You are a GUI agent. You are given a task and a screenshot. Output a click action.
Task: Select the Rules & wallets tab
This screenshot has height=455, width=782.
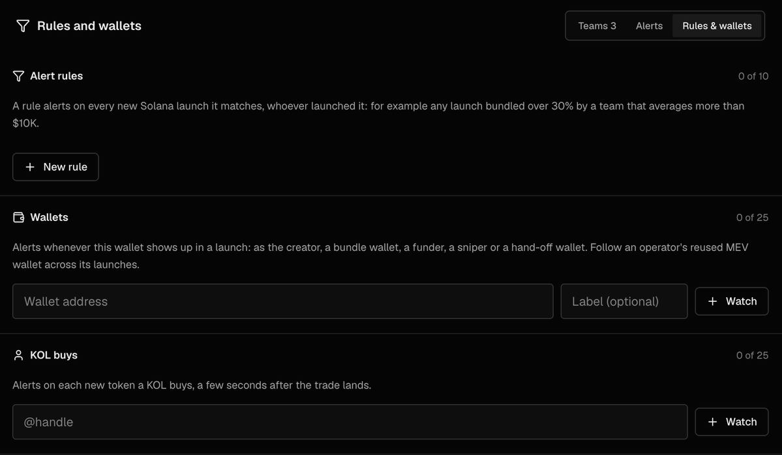[x=717, y=26]
